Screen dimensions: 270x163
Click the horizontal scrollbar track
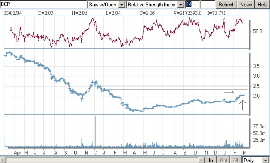[102, 160]
